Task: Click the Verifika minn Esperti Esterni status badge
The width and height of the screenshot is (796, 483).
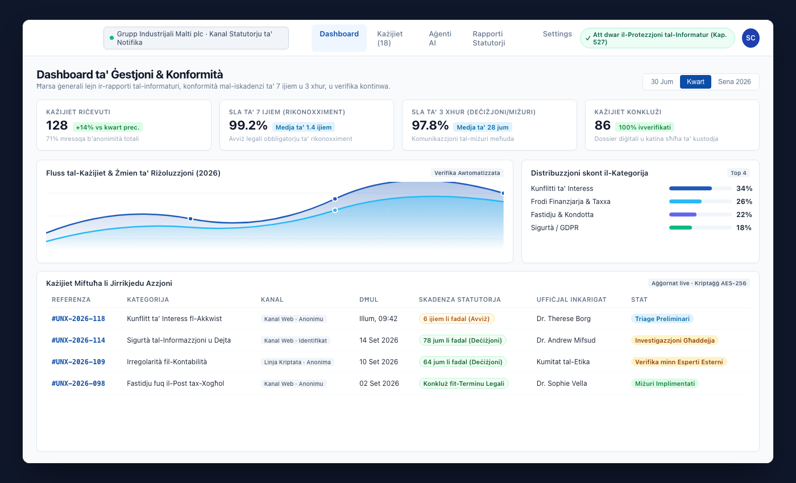Action: 679,362
